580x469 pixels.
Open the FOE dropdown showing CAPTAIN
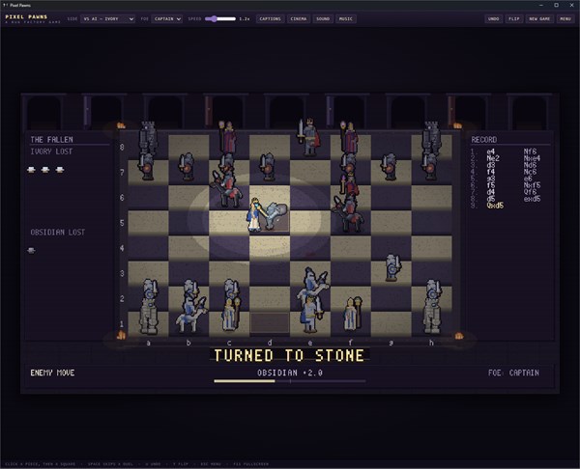coord(167,19)
